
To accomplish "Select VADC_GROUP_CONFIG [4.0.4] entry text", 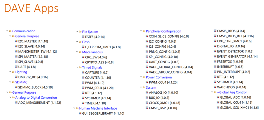I will 171,72.
